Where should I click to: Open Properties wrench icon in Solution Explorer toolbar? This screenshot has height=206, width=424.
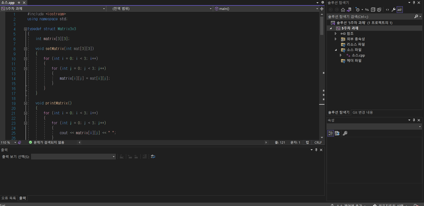coord(393,10)
